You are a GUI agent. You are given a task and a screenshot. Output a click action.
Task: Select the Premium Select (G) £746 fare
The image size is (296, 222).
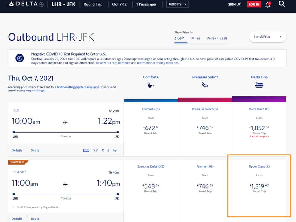pyautogui.click(x=205, y=129)
